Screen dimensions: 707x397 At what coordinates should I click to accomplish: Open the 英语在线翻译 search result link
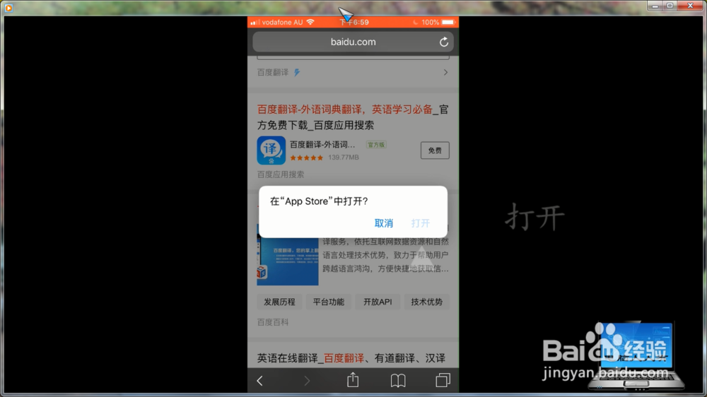(x=351, y=358)
